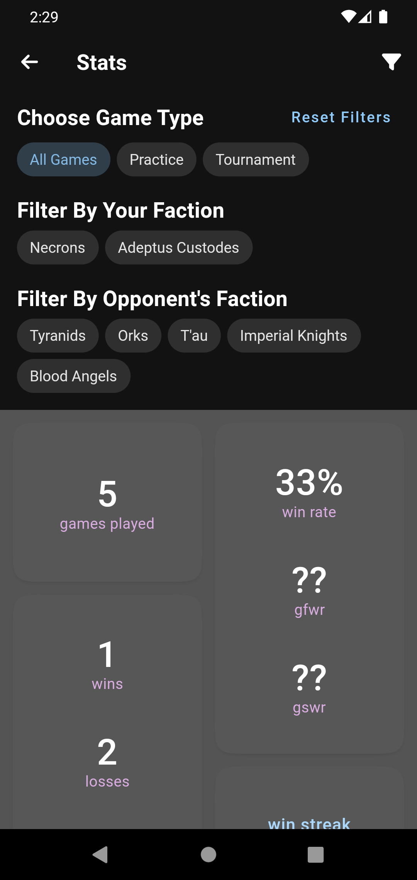This screenshot has height=880, width=417.
Task: Filter your faction by Necrons
Action: tap(58, 248)
